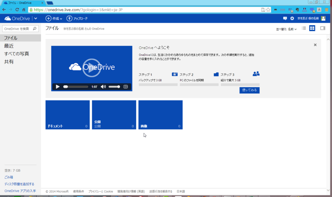Open a new browser tab
332x197 pixels.
(x=50, y=3)
